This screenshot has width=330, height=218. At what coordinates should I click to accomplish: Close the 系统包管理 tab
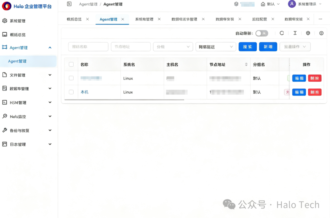tap(159, 19)
